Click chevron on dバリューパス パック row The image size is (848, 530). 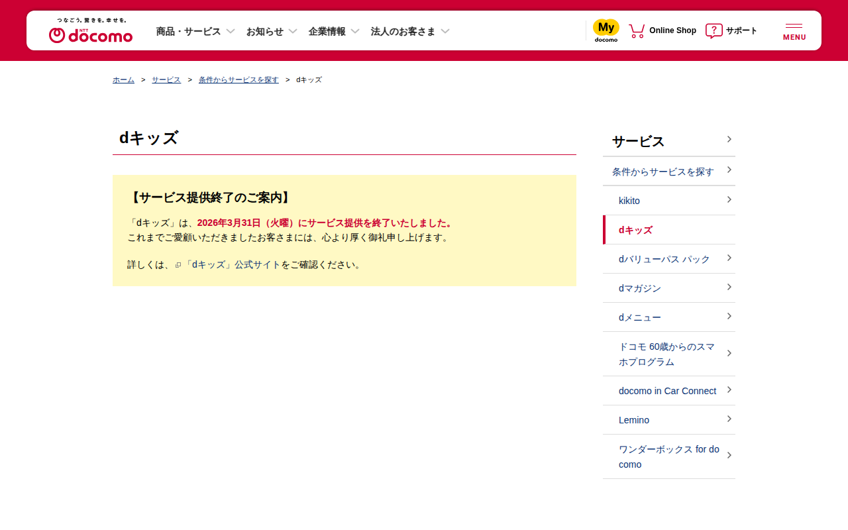(x=729, y=258)
